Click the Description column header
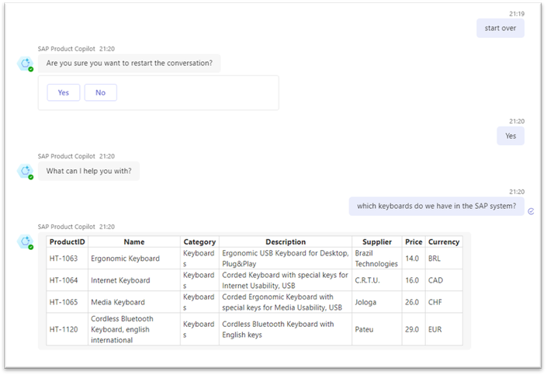The image size is (547, 375). [x=286, y=241]
